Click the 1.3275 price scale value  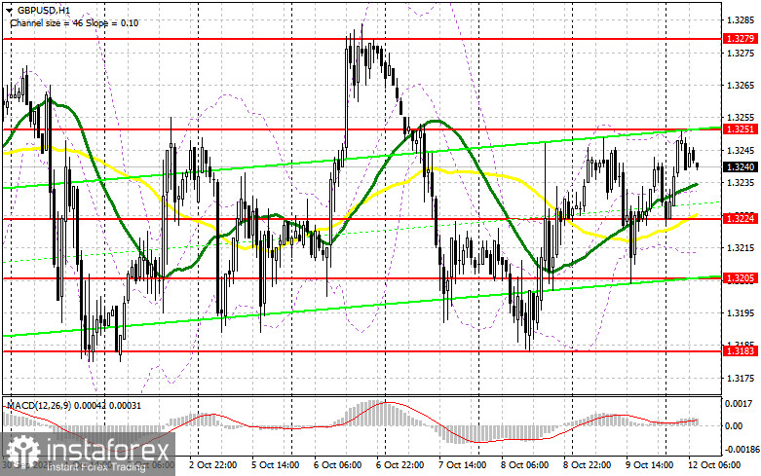(x=742, y=53)
